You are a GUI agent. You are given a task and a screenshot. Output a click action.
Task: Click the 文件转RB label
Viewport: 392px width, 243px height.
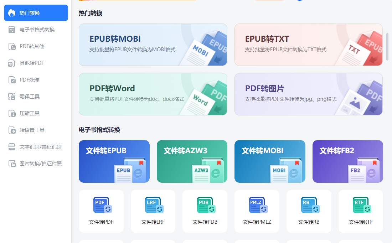309,222
